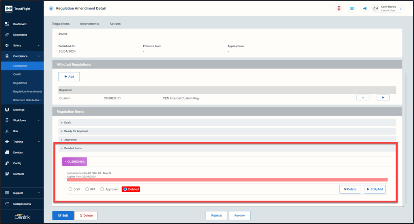Screen dimensions: 414x224
Task: Click the red workflow icon in header
Action: coord(339,8)
